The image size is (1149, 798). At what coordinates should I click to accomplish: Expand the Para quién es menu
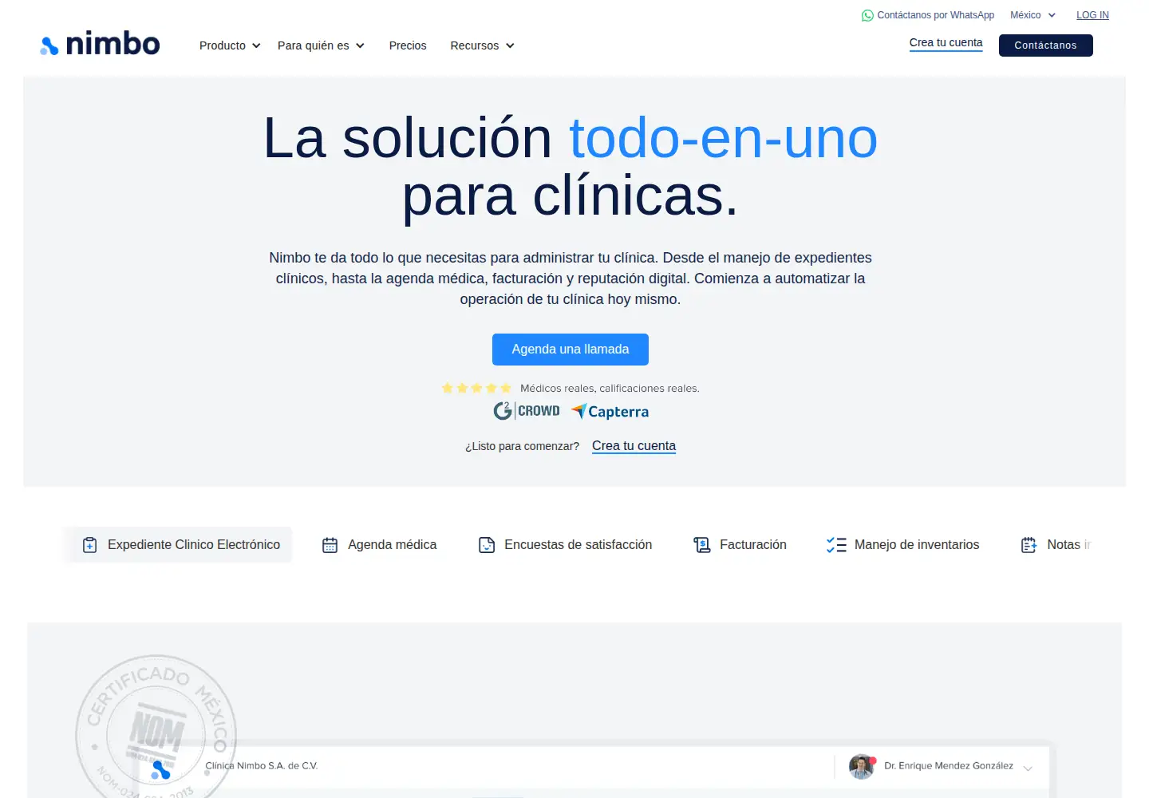321,45
